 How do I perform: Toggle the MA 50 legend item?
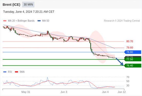coord(43,21)
